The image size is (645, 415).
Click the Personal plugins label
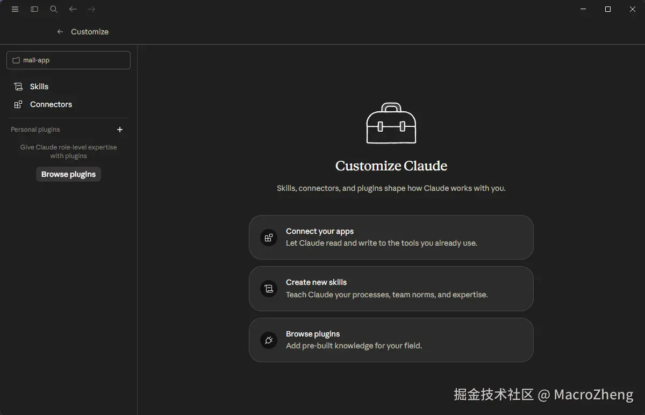tap(35, 130)
